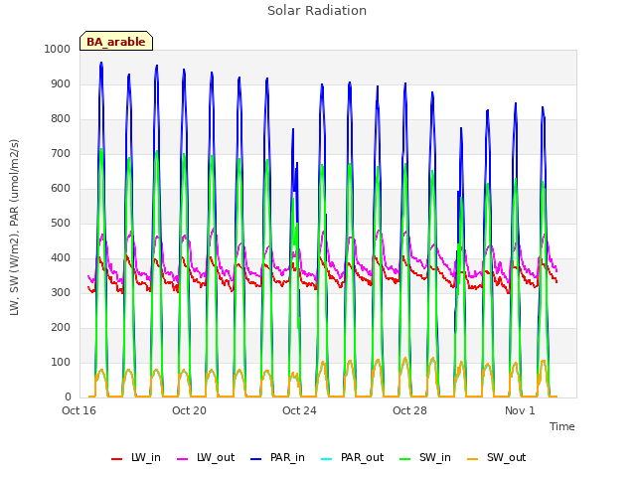Click the 300 y-axis tick label
The width and height of the screenshot is (636, 477).
point(61,292)
